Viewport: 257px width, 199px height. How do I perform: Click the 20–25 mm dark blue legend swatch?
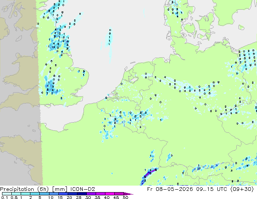72,194
